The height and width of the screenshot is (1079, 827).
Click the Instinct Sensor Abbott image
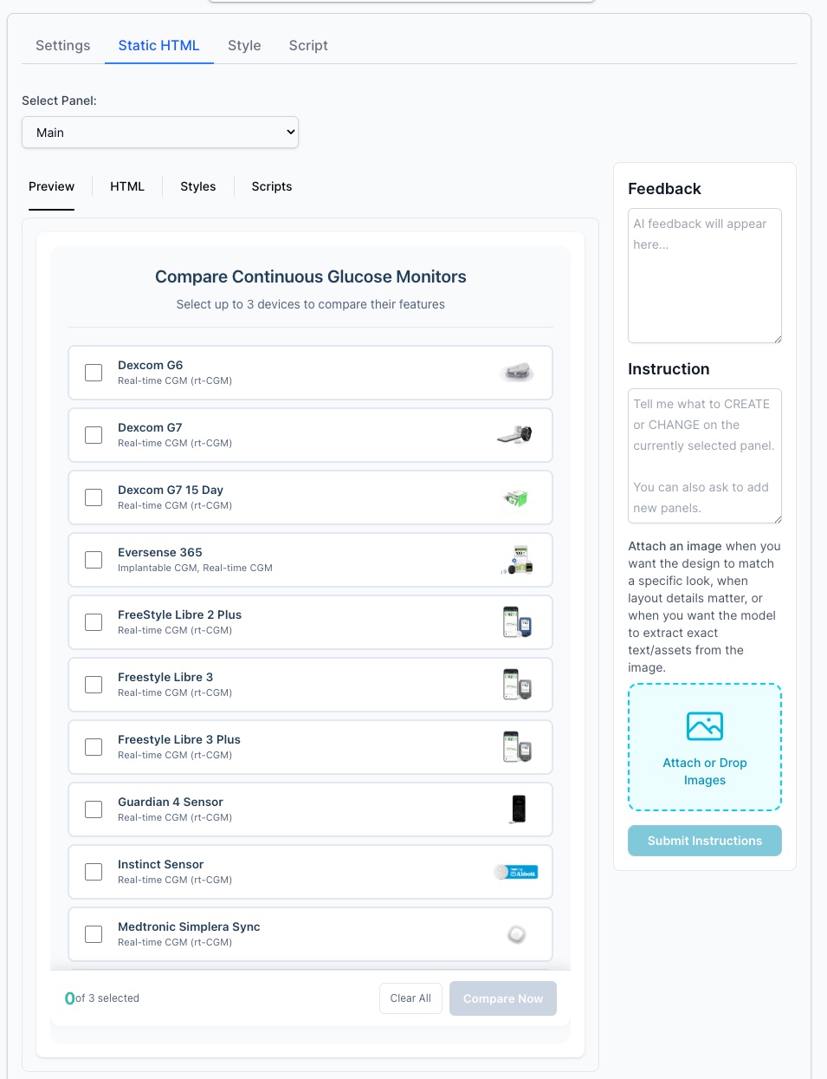[517, 872]
